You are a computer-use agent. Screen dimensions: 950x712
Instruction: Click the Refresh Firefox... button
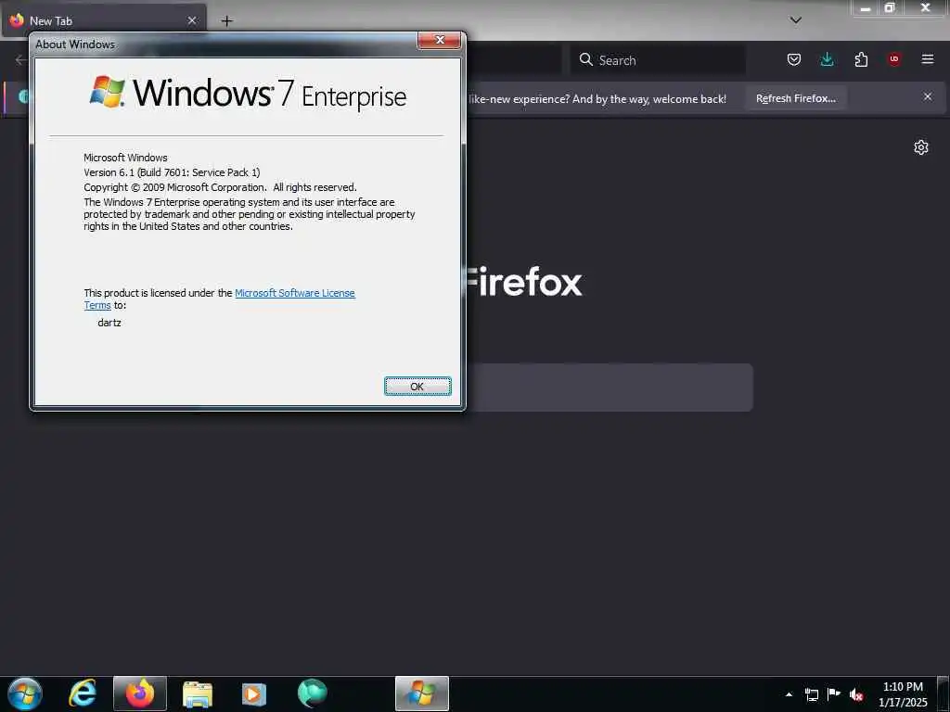click(x=795, y=98)
